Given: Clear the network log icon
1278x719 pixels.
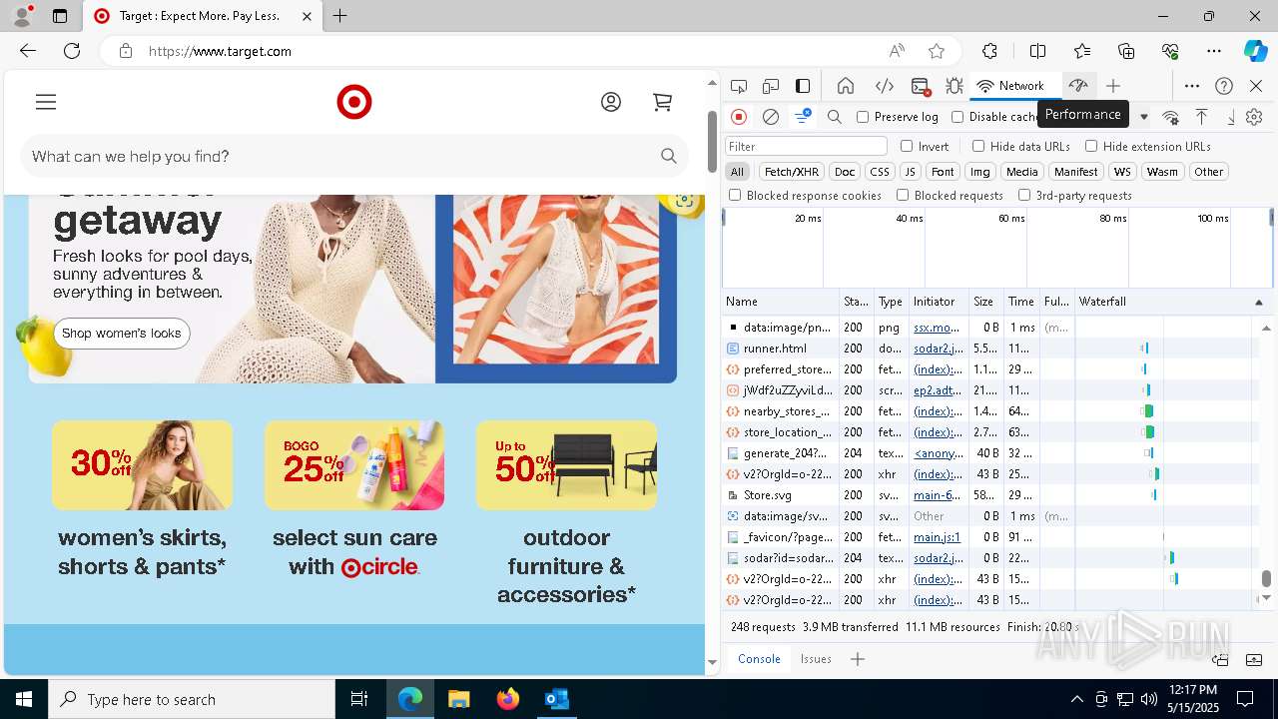Looking at the screenshot, I should pos(771,117).
